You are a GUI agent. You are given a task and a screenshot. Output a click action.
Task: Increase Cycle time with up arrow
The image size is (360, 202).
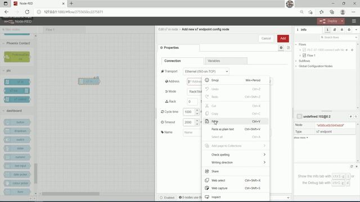[197, 110]
